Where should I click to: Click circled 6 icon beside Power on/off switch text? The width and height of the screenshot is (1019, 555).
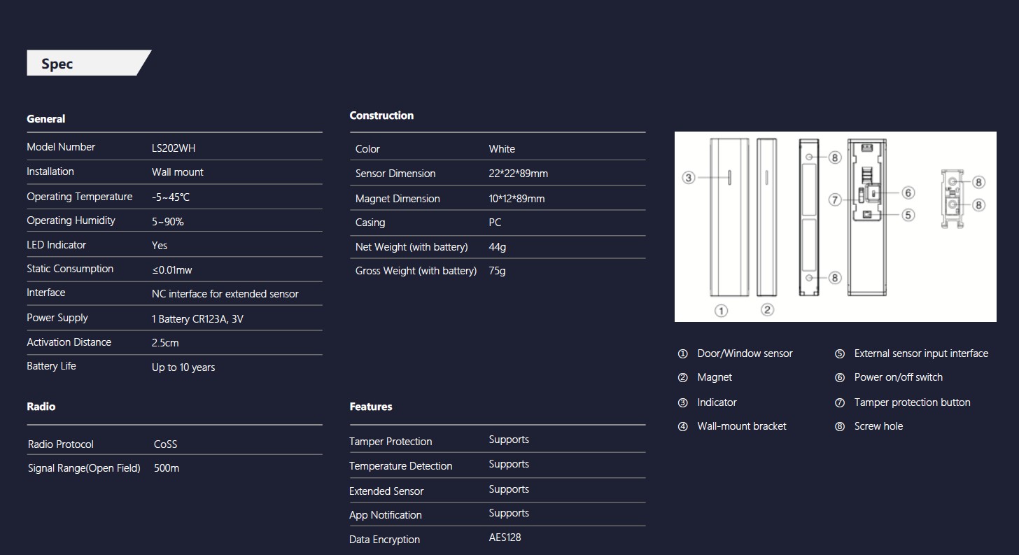[x=840, y=378]
